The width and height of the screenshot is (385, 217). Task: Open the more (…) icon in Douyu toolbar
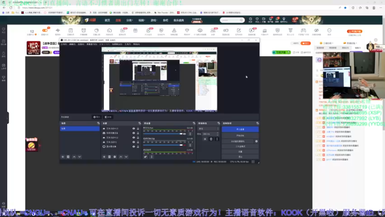329,30
